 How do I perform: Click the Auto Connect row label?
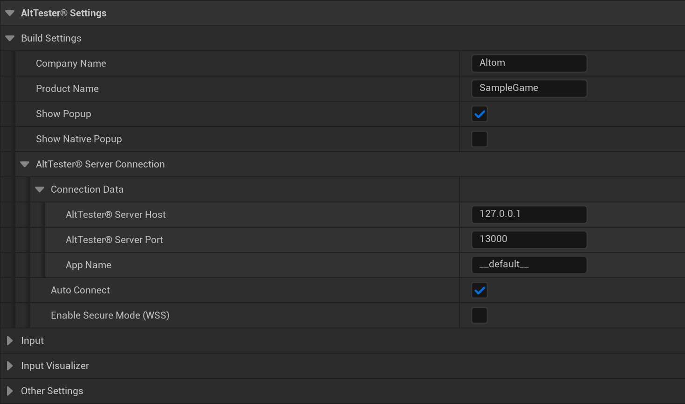click(x=80, y=290)
